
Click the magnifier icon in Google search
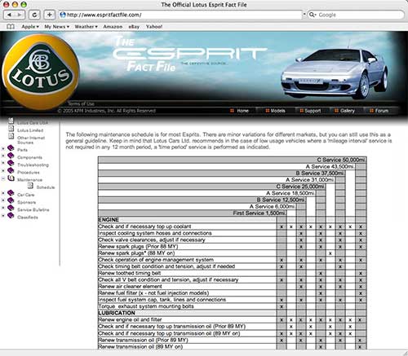tap(313, 15)
